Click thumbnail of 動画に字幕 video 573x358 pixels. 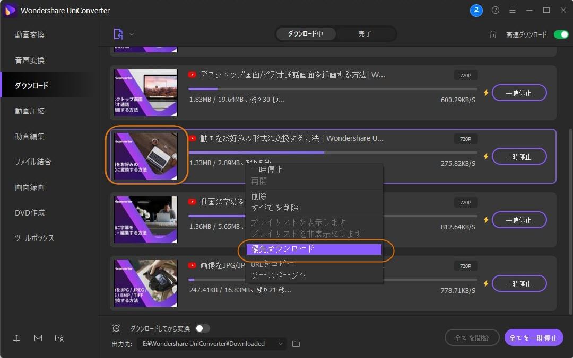click(x=145, y=220)
